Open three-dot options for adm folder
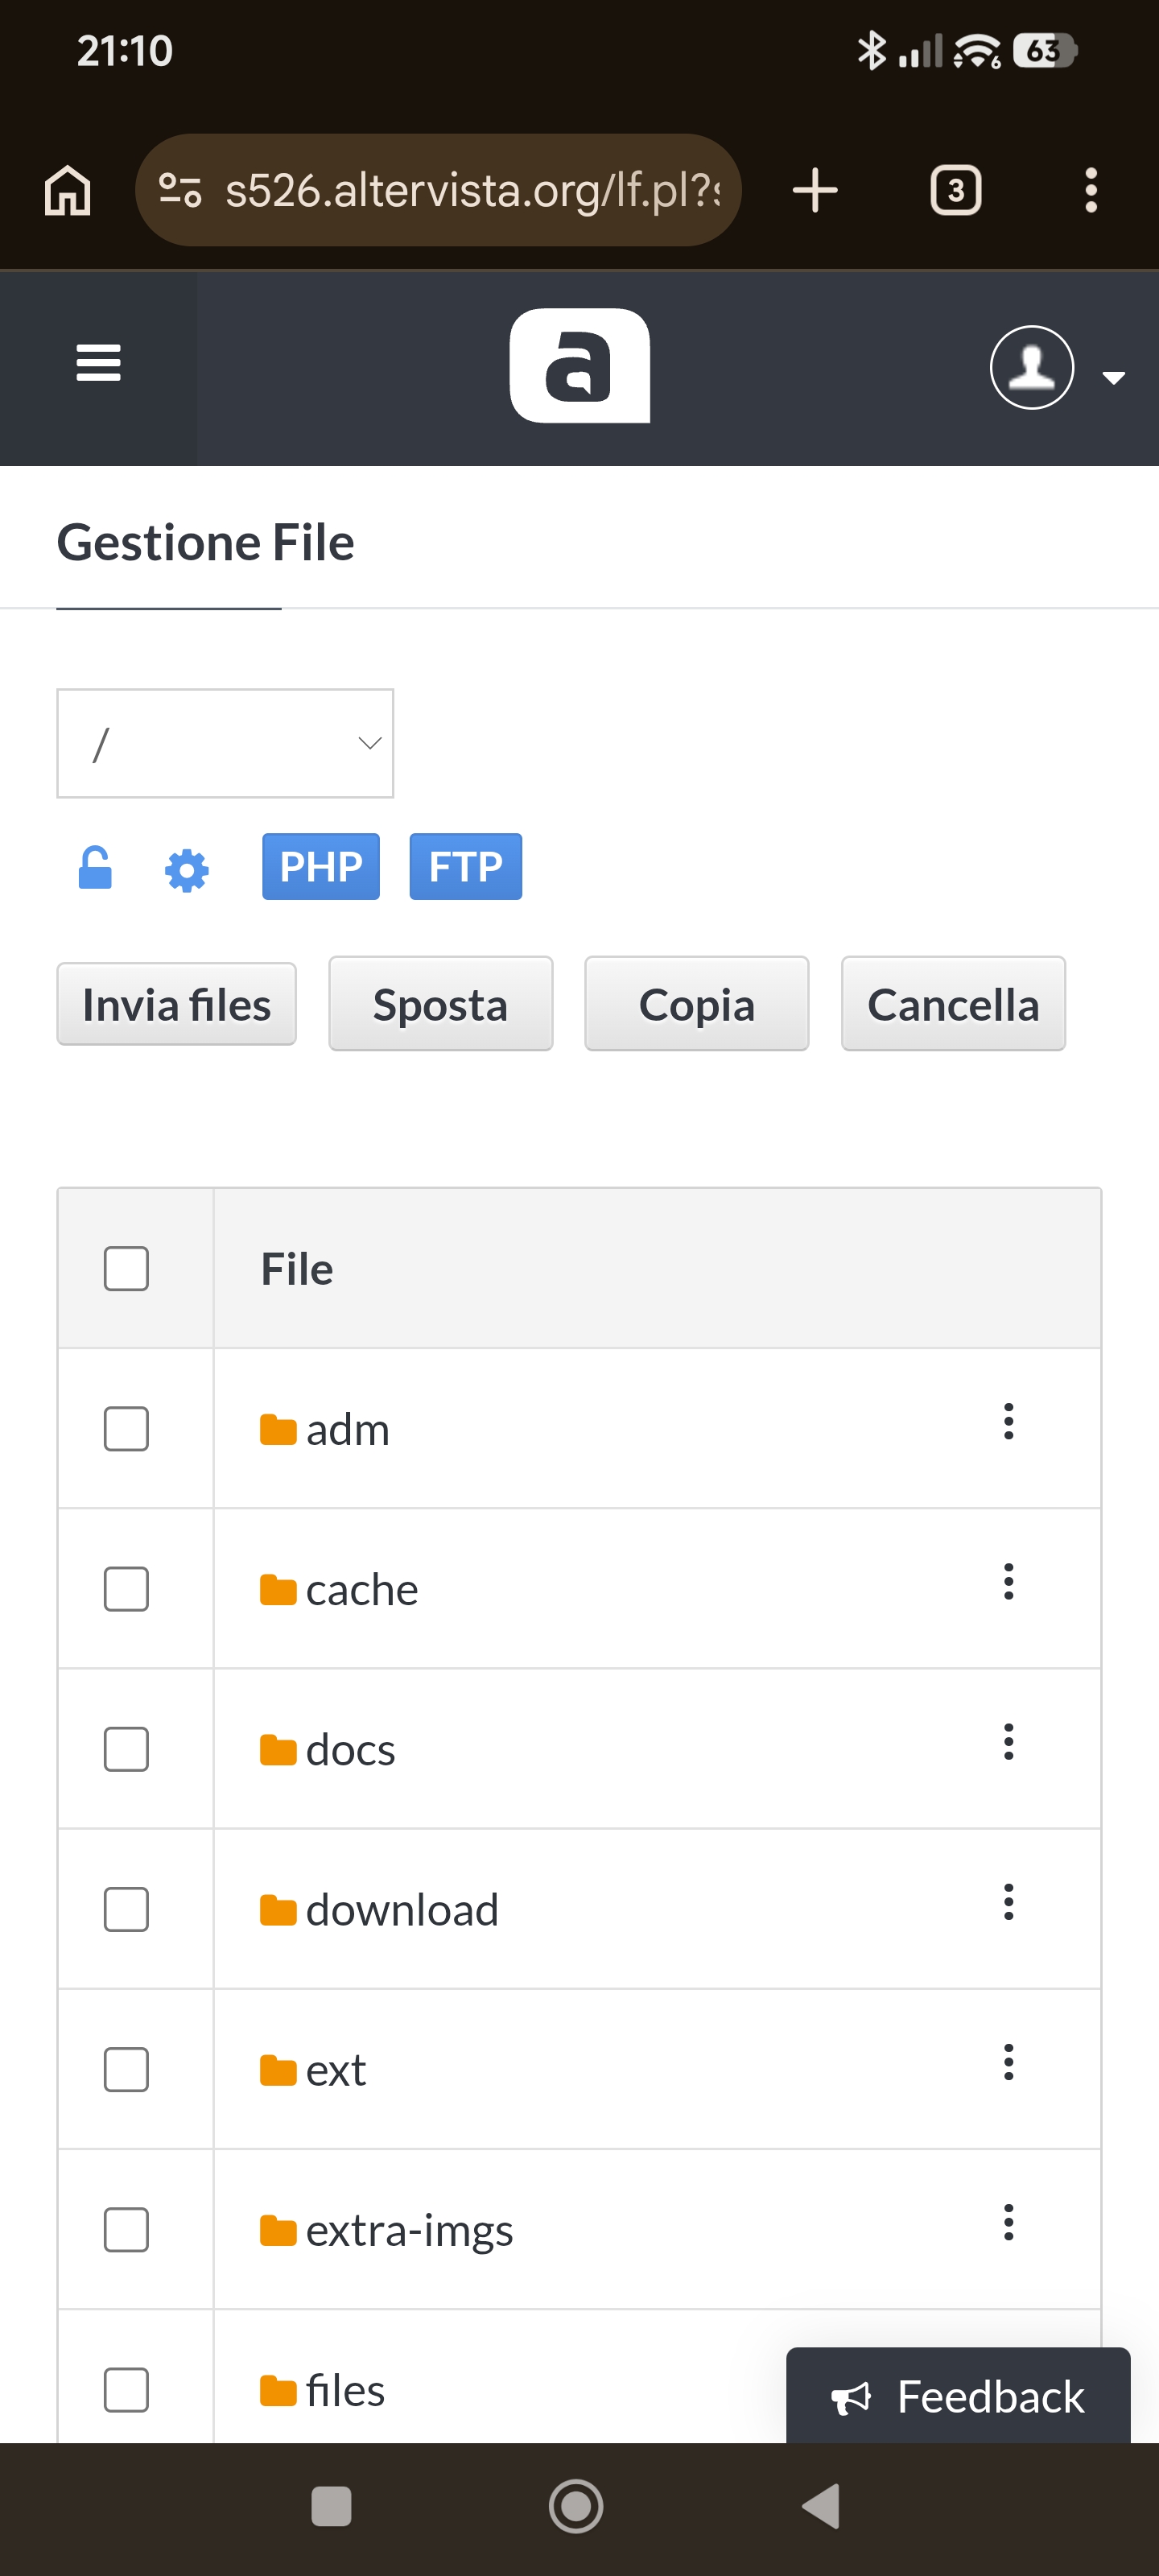1159x2576 pixels. coord(1008,1421)
